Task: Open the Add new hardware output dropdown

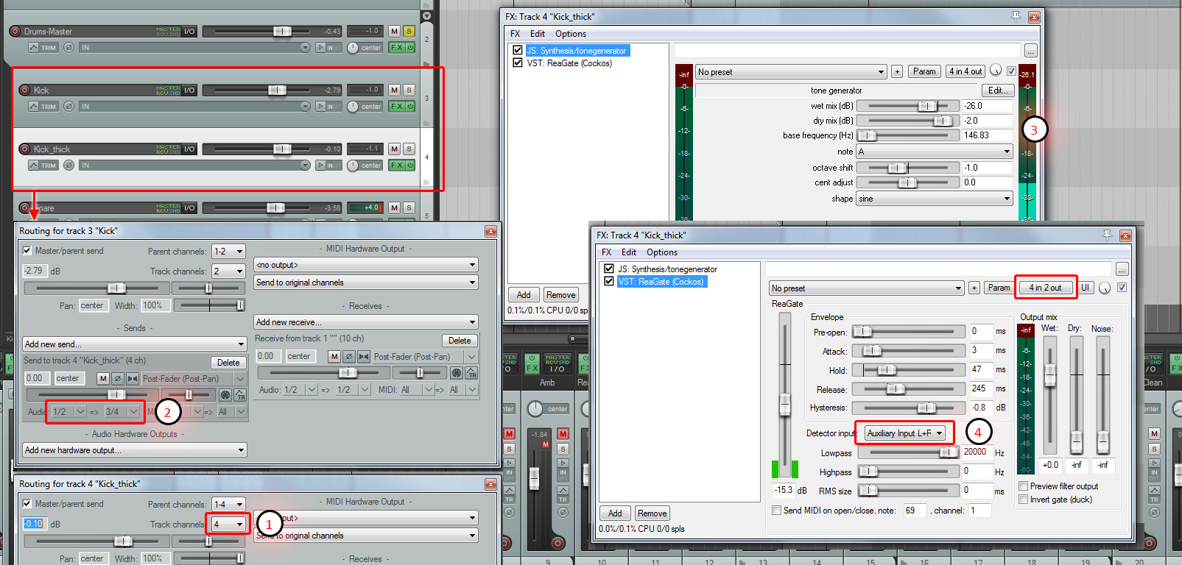Action: 134,450
